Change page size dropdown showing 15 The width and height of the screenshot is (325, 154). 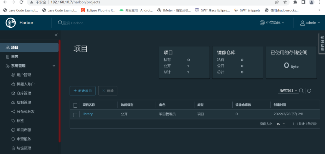pyautogui.click(x=281, y=124)
